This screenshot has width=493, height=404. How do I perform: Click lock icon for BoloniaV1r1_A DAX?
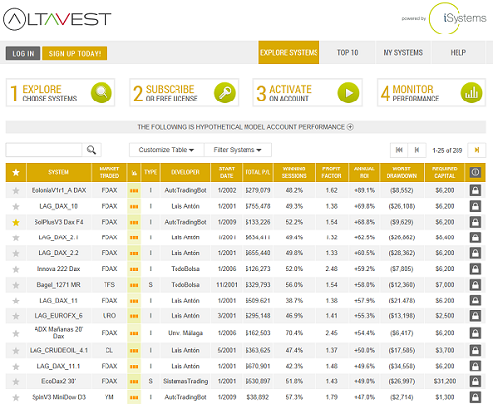pyautogui.click(x=475, y=190)
